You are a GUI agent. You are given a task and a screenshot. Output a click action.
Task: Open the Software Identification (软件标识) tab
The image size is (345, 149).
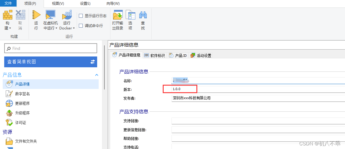click(x=155, y=55)
